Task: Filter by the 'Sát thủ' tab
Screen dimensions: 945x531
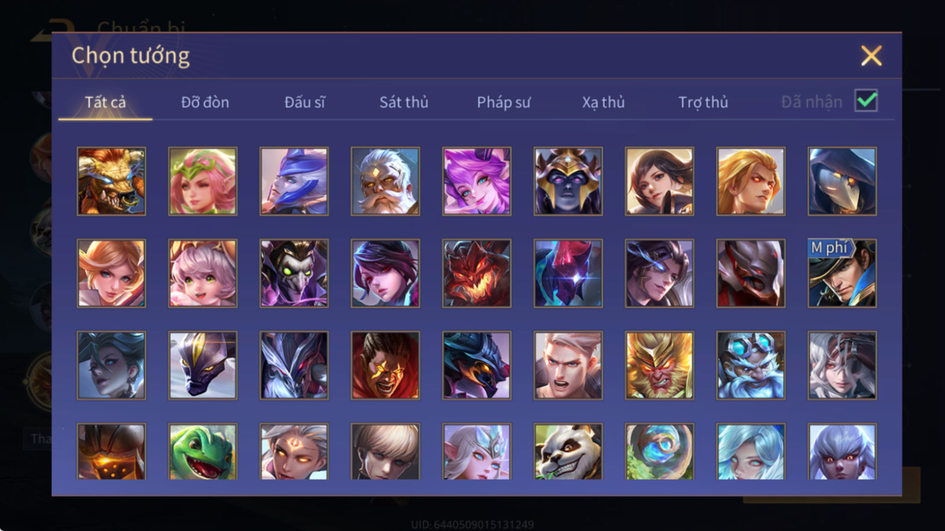Action: click(404, 102)
